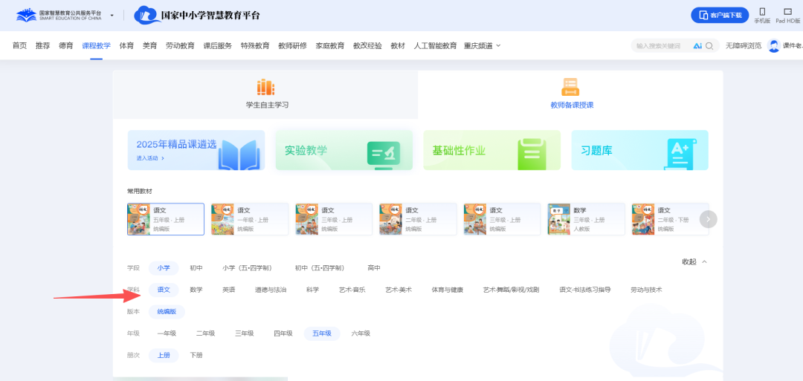This screenshot has height=381, width=803.
Task: Select 六年级 grade filter
Action: coord(361,333)
